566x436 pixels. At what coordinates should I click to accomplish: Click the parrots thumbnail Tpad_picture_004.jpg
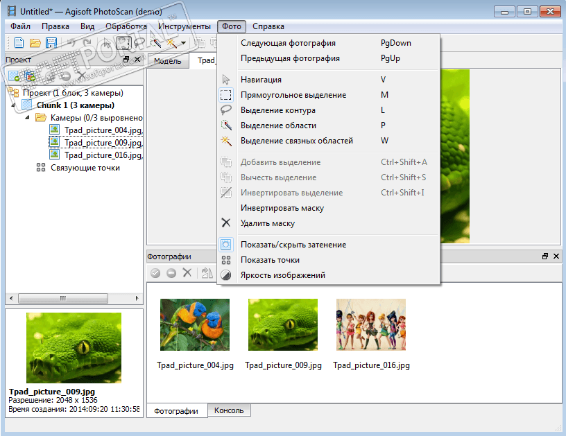(x=195, y=324)
